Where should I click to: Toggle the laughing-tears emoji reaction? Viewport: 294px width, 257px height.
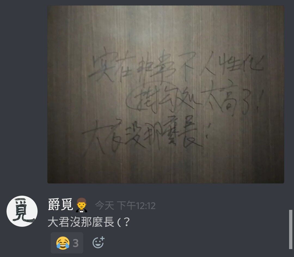67,243
